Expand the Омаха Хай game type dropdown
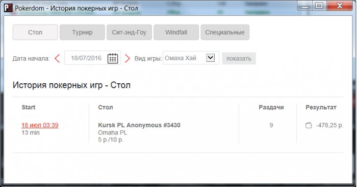 point(210,58)
